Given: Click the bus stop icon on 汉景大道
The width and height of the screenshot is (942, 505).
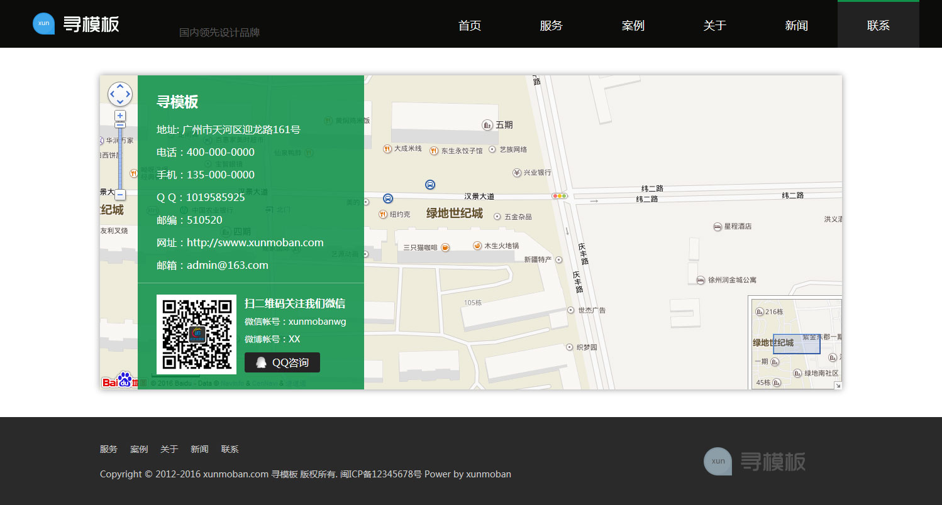Looking at the screenshot, I should coord(430,185).
